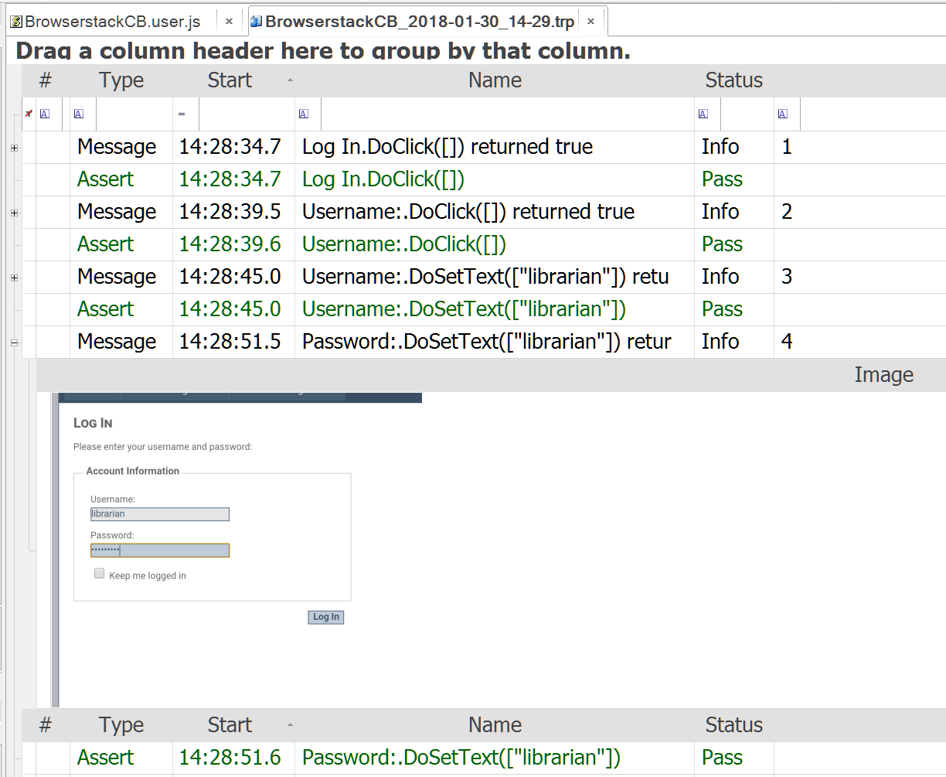Screen dimensions: 946x777
Task: Click the filter condition icon for Status column
Action: coord(703,114)
